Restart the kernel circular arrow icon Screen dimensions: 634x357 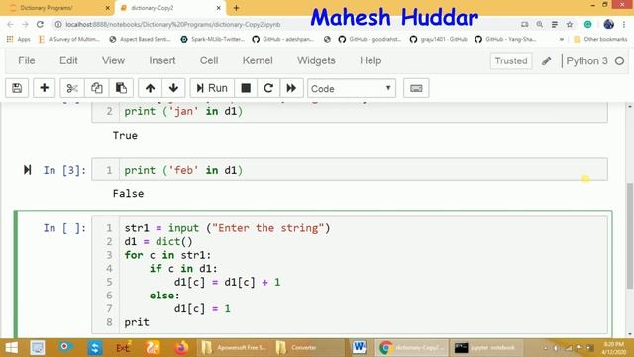click(x=268, y=88)
